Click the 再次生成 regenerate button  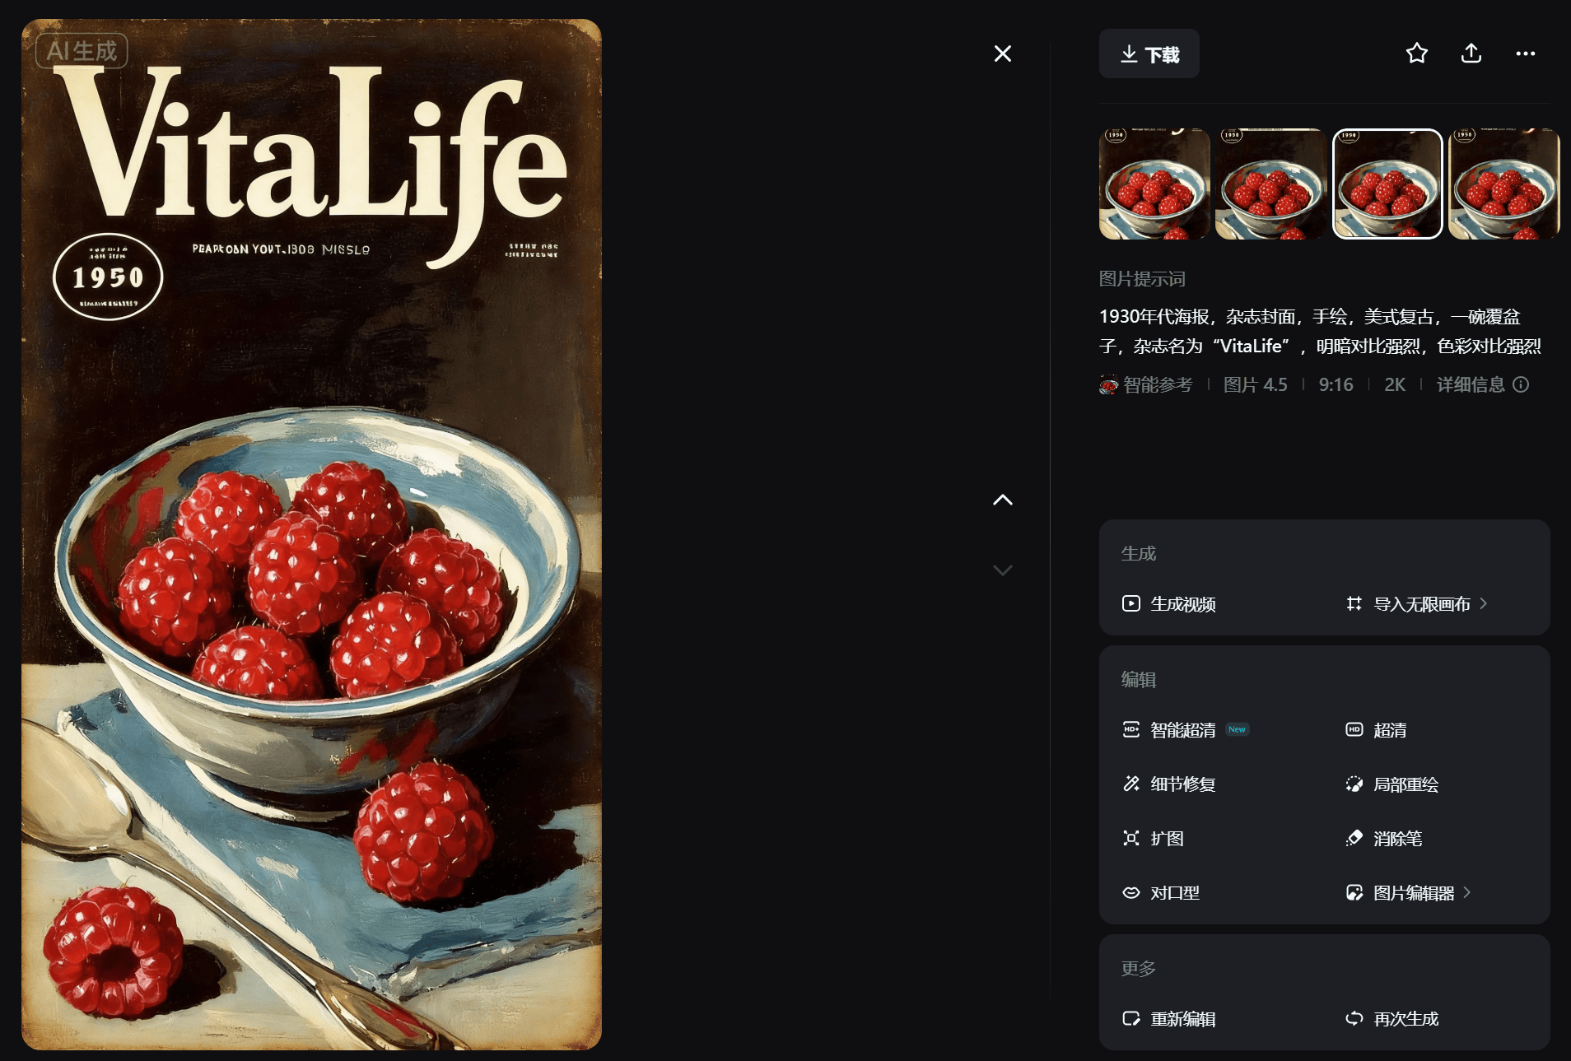1392,1018
